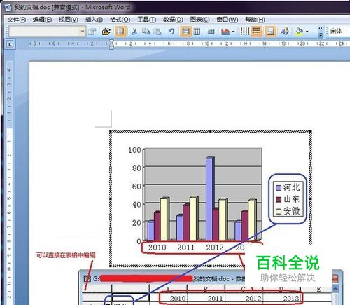Click the 2012 category axis label
The width and height of the screenshot is (350, 305).
(215, 248)
